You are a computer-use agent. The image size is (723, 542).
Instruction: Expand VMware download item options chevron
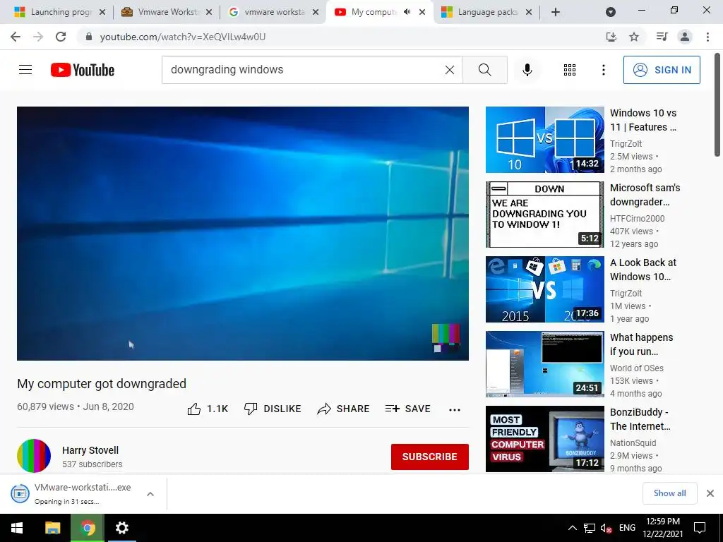click(x=150, y=494)
